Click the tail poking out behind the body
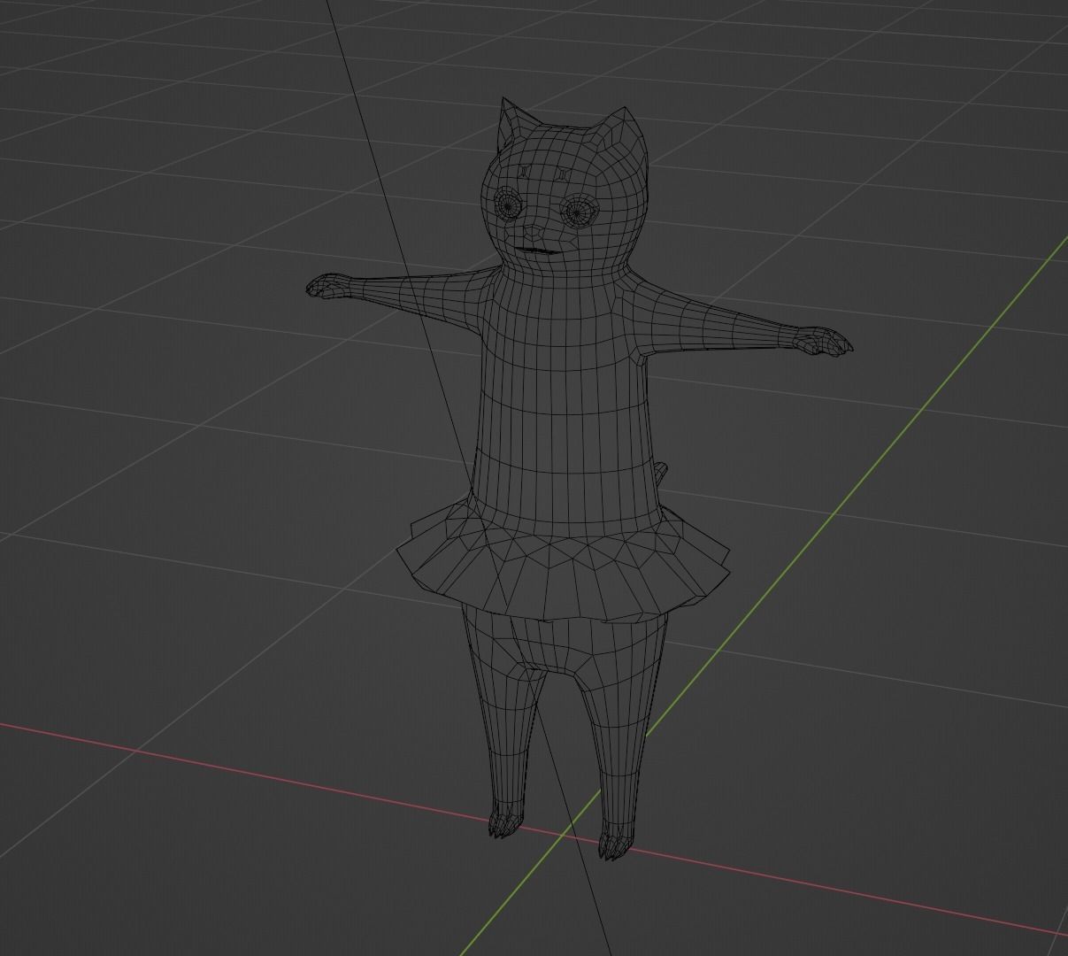 [x=662, y=474]
